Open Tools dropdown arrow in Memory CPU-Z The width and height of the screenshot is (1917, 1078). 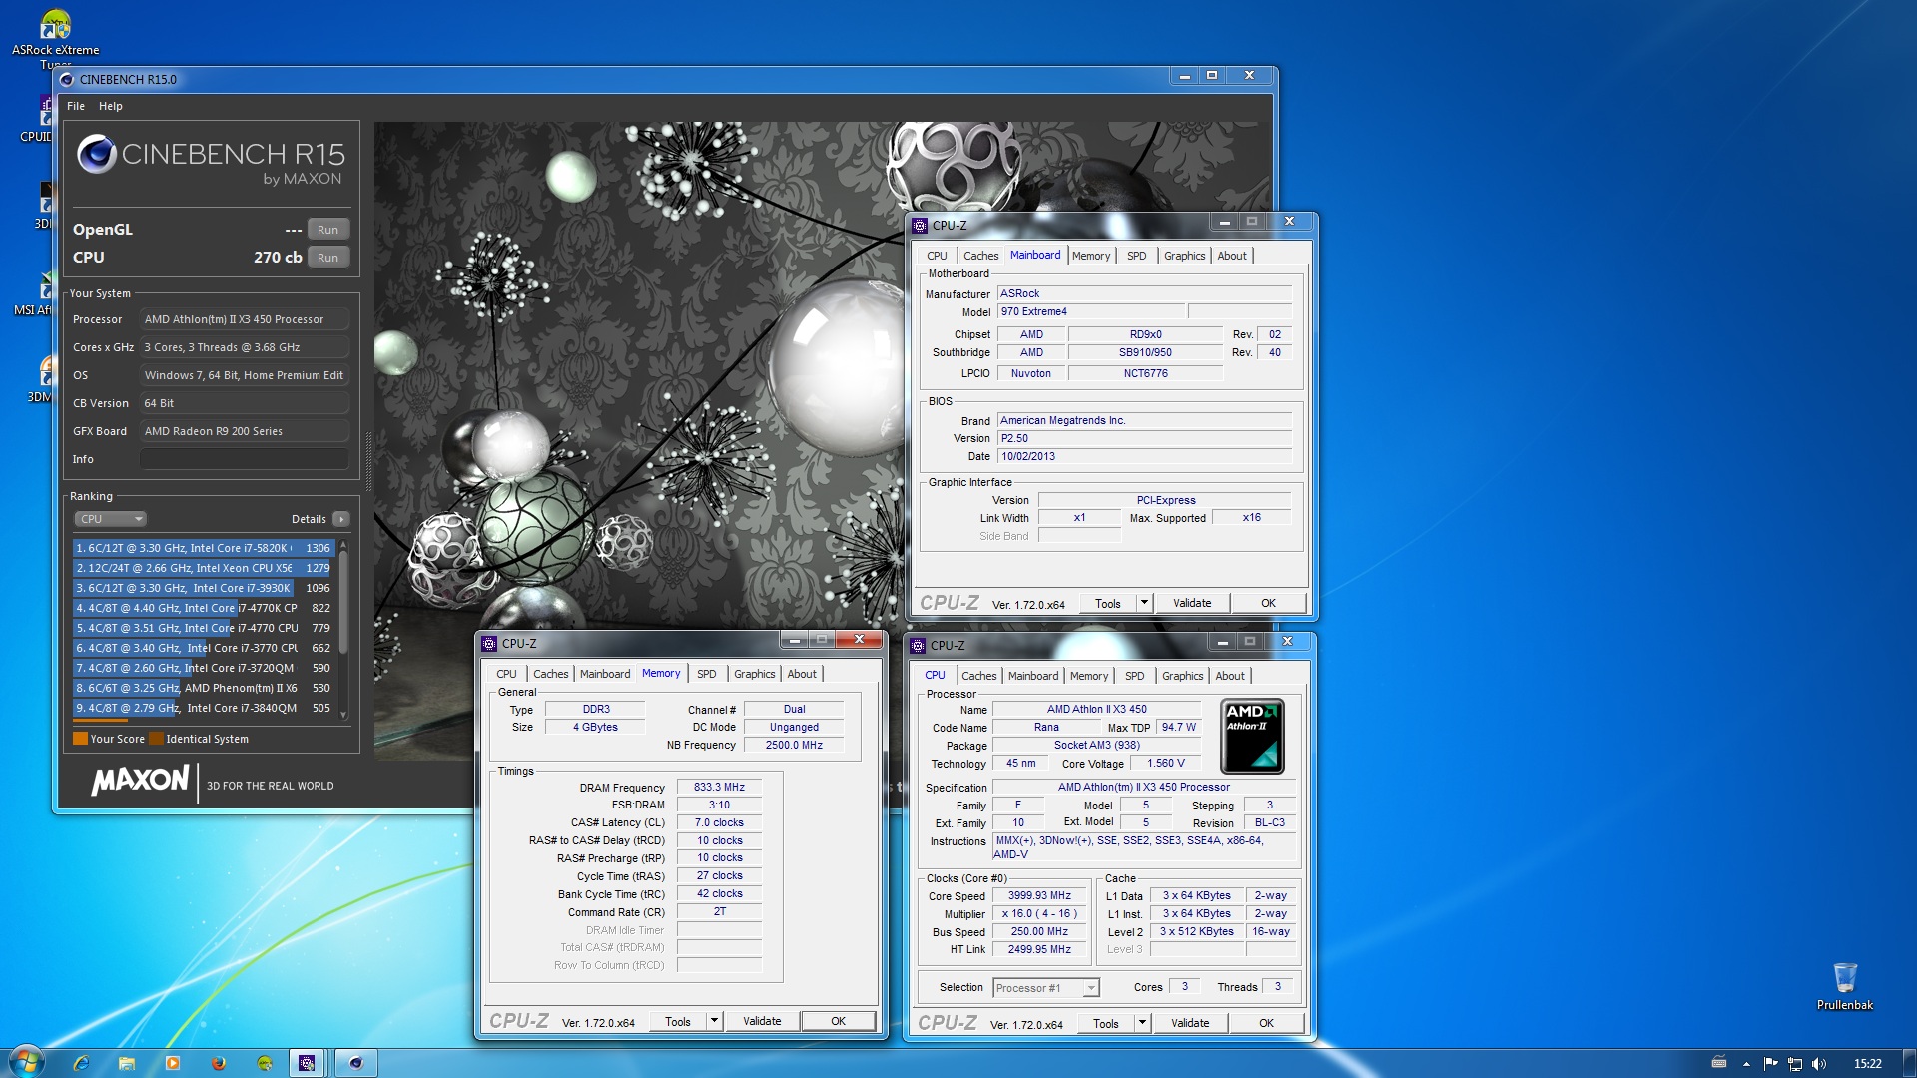pyautogui.click(x=714, y=1021)
